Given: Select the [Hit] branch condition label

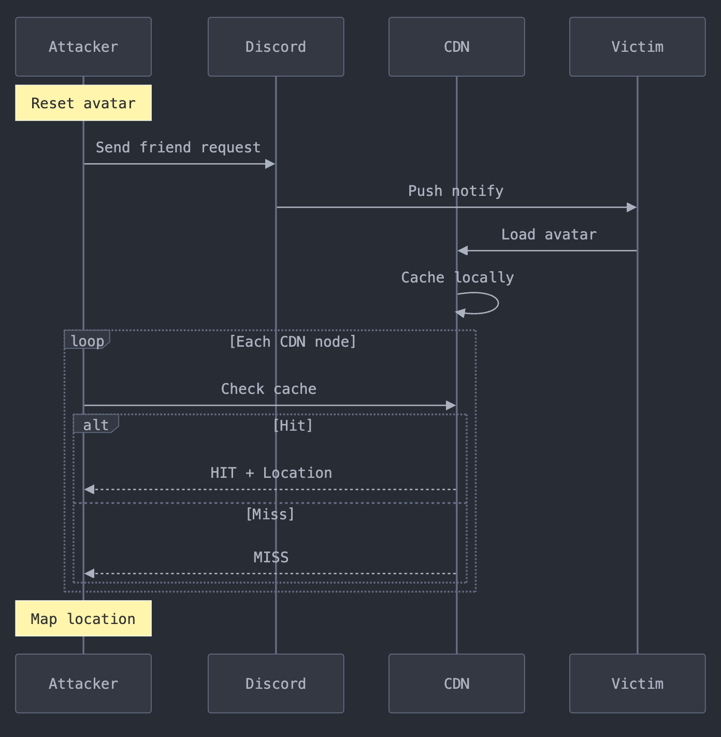Looking at the screenshot, I should pyautogui.click(x=293, y=426).
